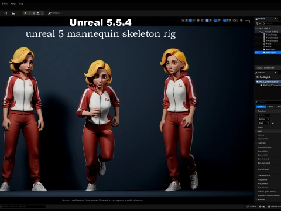Viewport: 281px width, 211px height.
Task: Open the viewport layout dropdown
Action: tap(248, 22)
